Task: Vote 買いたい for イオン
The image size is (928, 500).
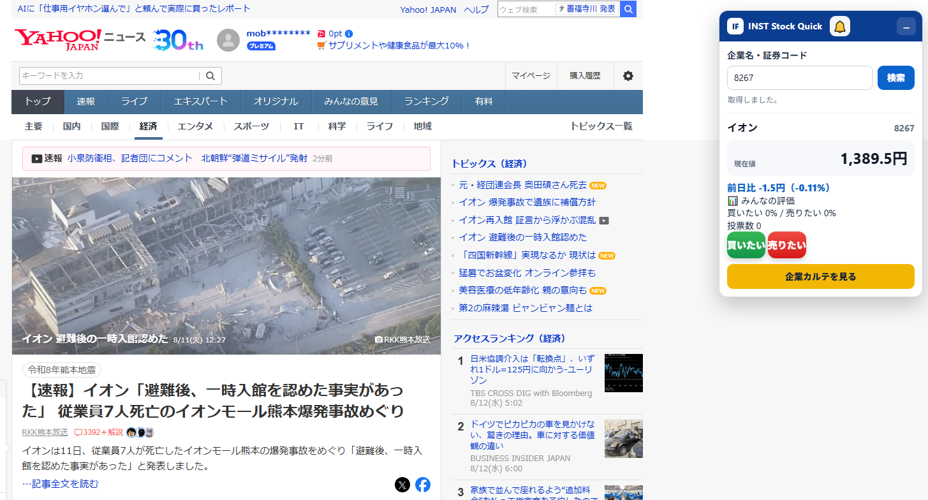Action: pos(746,245)
